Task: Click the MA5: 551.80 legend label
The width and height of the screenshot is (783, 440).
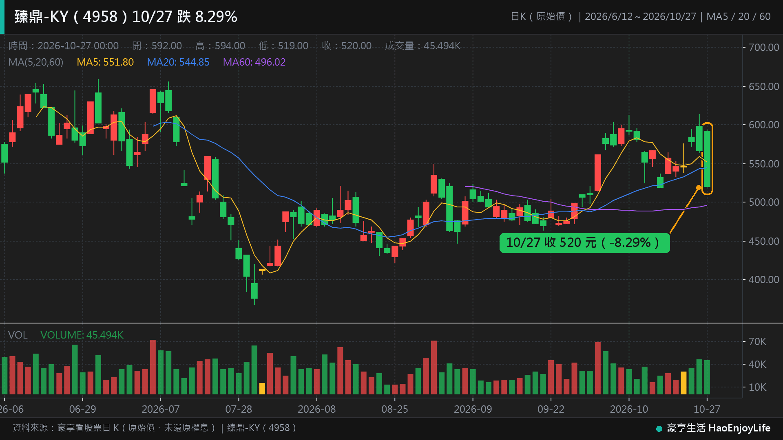Action: (105, 62)
